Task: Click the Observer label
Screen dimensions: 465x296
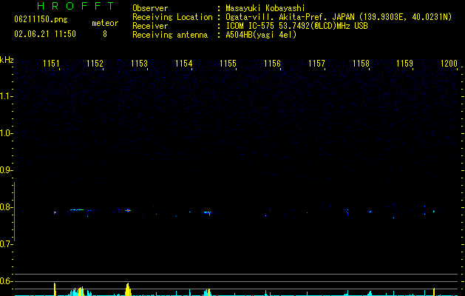Action: point(150,8)
